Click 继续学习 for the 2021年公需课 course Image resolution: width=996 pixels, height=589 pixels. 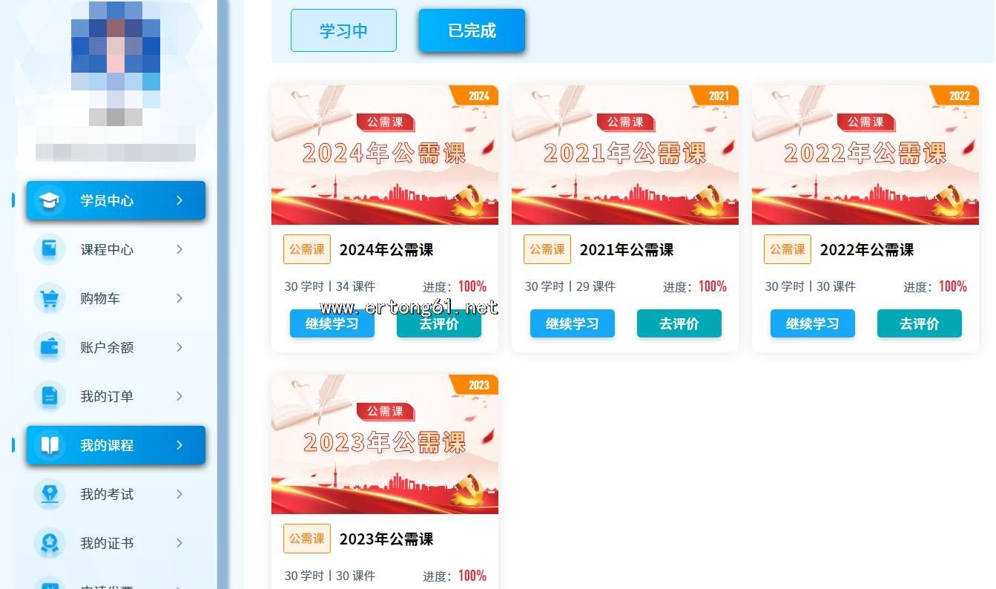(x=572, y=323)
